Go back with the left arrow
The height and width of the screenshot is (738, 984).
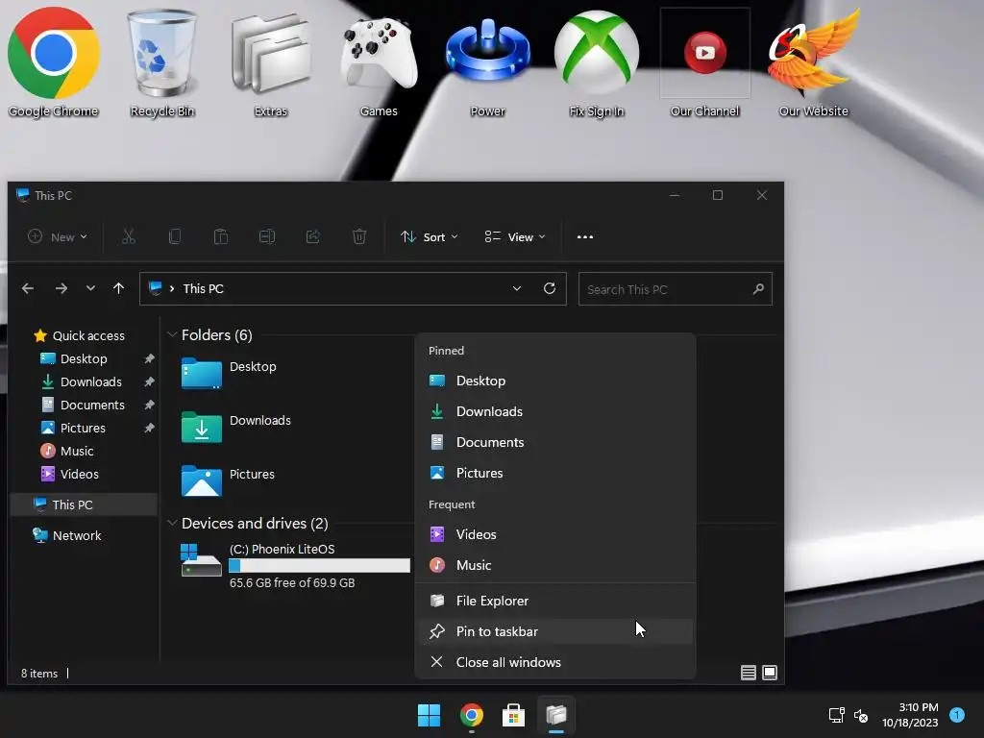28,288
